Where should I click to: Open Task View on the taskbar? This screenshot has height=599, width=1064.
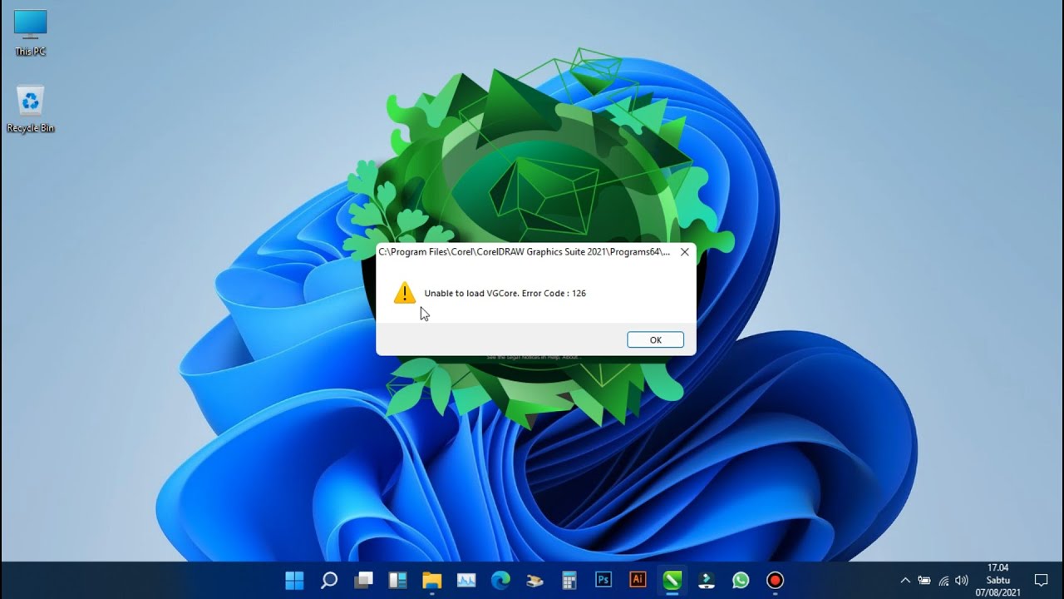(x=363, y=580)
